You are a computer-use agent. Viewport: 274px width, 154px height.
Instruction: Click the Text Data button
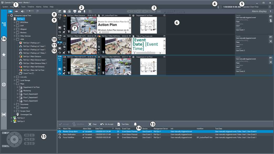pyautogui.click(x=123, y=124)
